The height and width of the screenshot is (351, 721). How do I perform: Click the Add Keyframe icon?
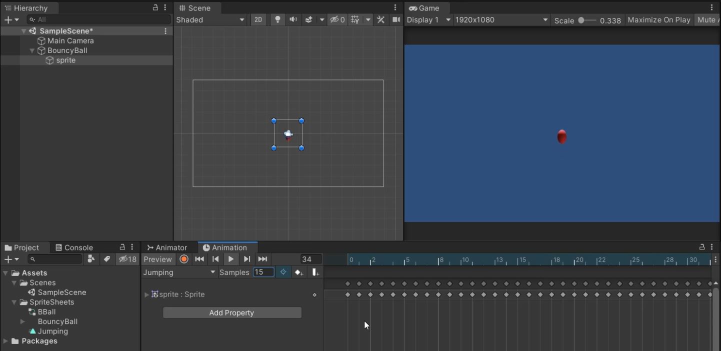[x=299, y=272]
